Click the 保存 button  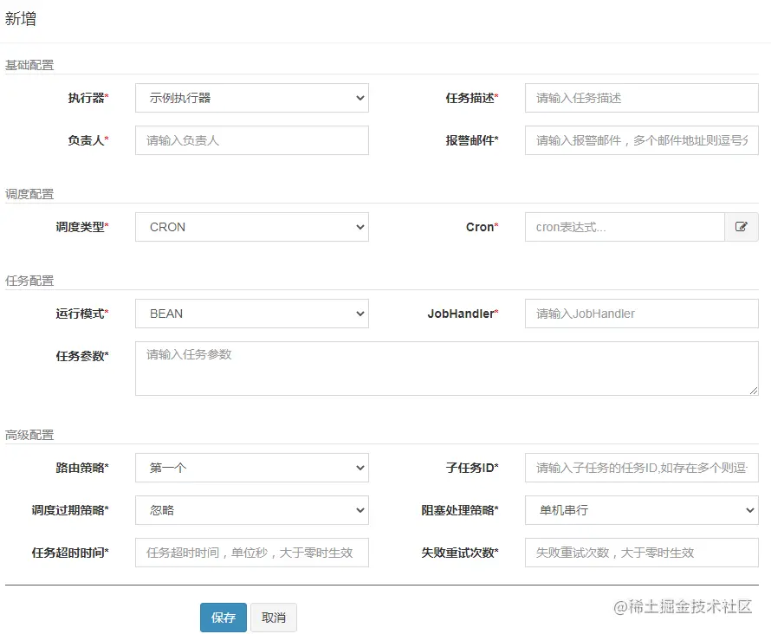click(224, 618)
